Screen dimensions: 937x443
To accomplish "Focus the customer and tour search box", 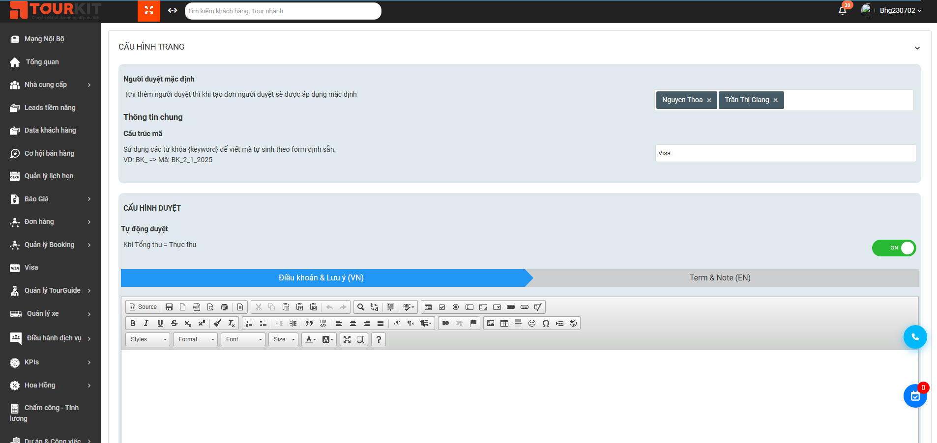I will [x=283, y=11].
